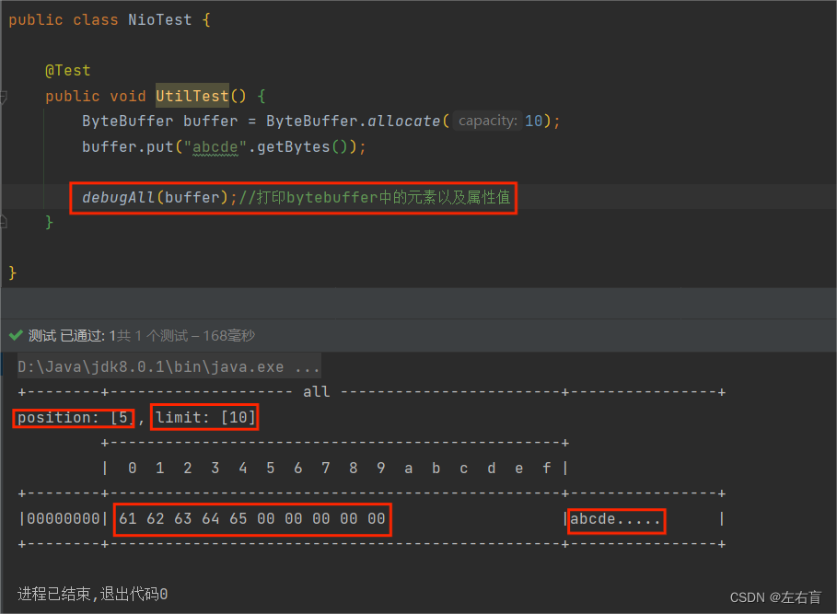Click the getBytes() call
837x614 pixels.
(301, 146)
